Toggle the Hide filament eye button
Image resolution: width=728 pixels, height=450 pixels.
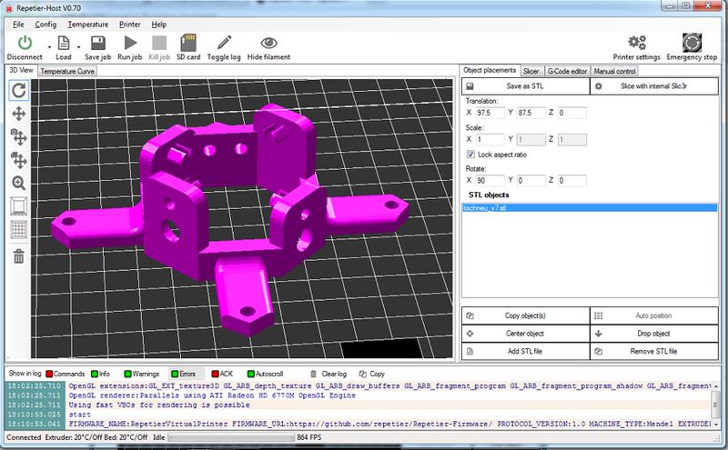click(x=269, y=42)
